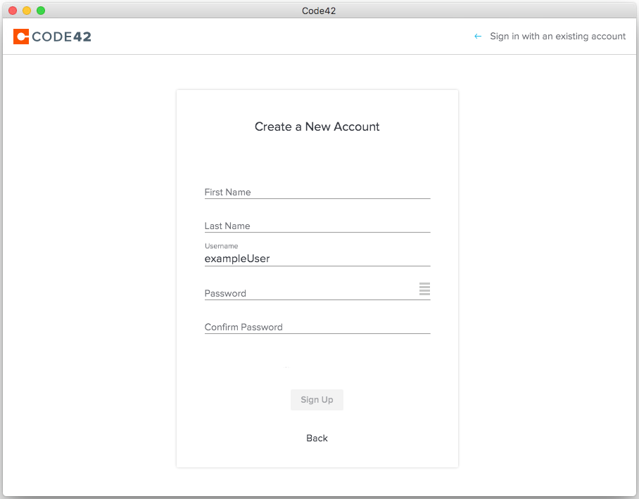Image resolution: width=639 pixels, height=499 pixels.
Task: Click the Sign Up button
Action: click(317, 399)
